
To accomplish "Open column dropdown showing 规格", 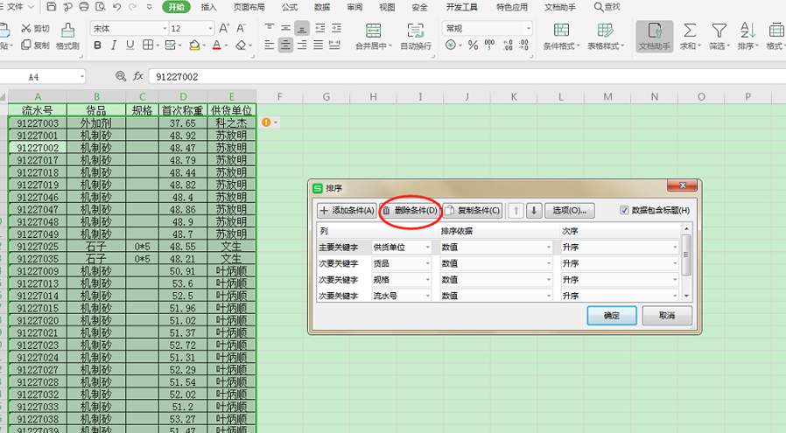I will point(428,280).
